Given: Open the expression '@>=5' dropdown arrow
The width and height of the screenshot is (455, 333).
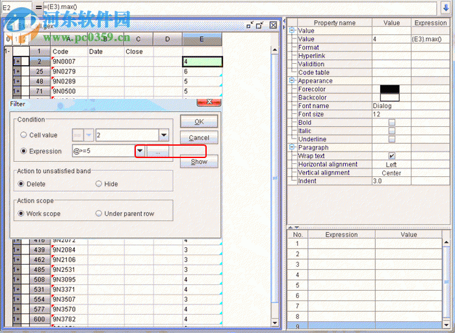Looking at the screenshot, I should [140, 152].
